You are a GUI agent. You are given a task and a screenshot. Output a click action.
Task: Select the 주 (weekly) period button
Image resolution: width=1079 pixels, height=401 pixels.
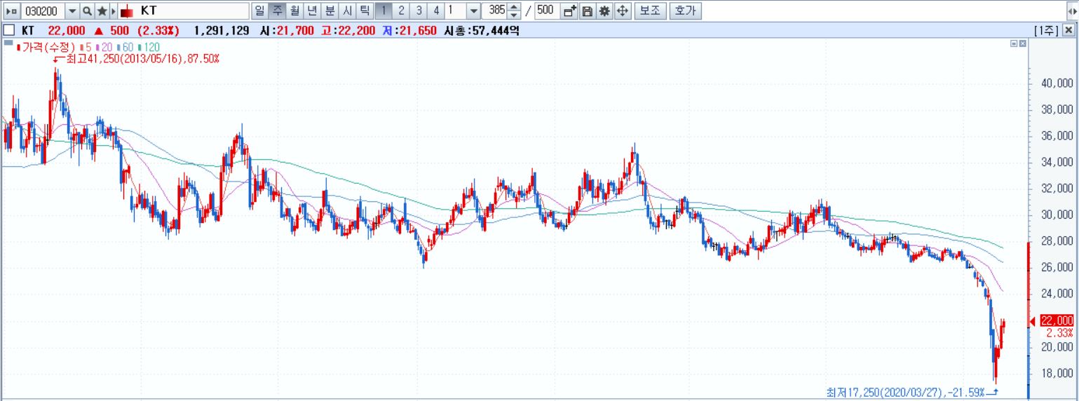point(277,11)
